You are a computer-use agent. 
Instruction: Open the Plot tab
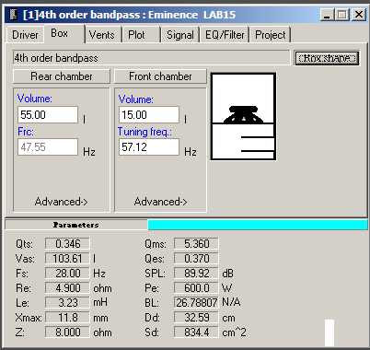(x=141, y=35)
